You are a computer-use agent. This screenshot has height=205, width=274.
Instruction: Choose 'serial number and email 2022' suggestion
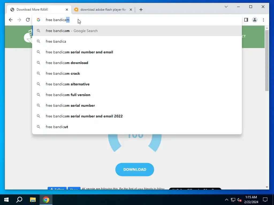(137, 116)
